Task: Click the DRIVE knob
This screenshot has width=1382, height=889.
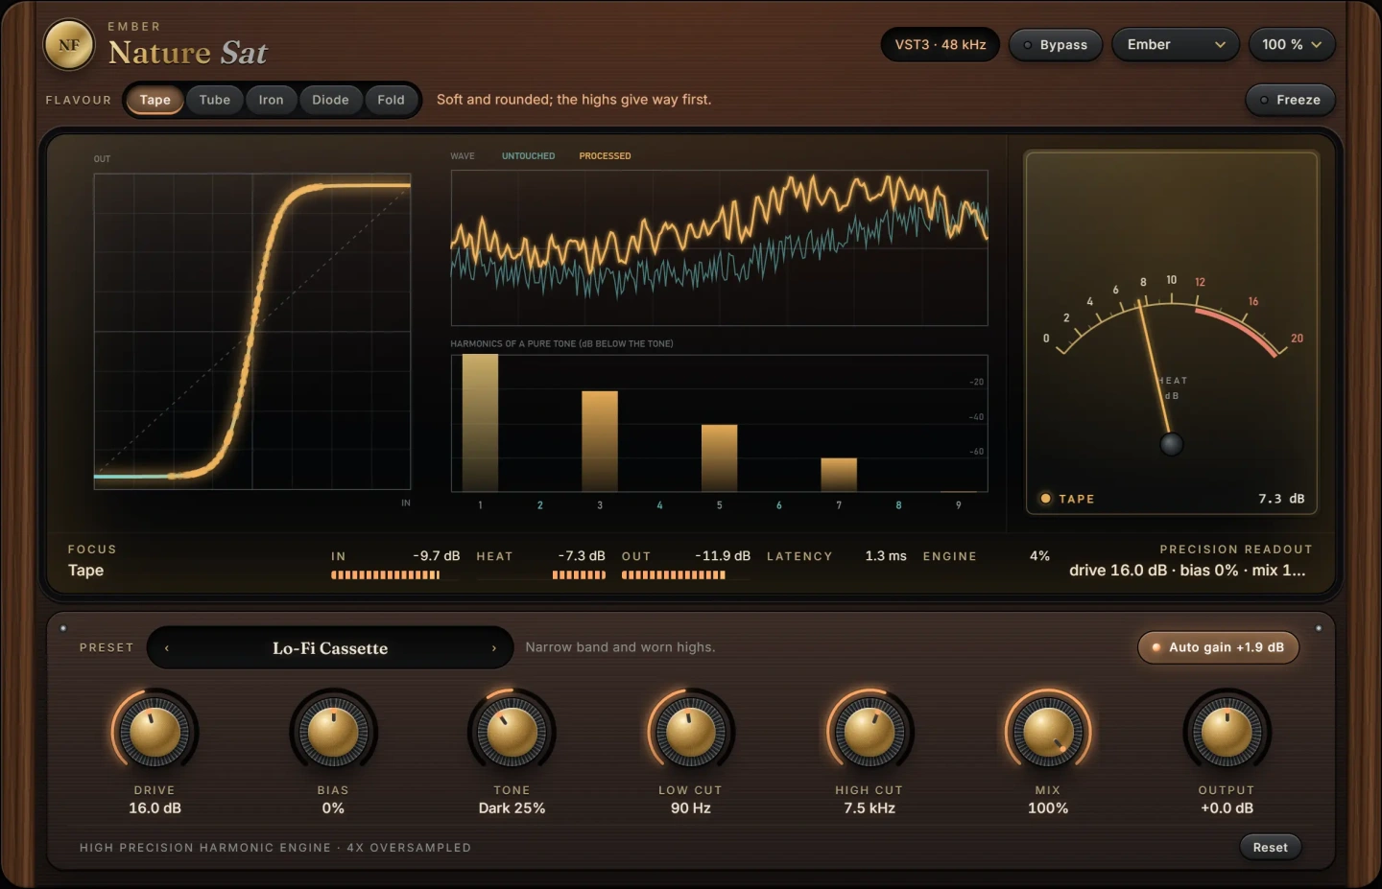Action: [155, 732]
